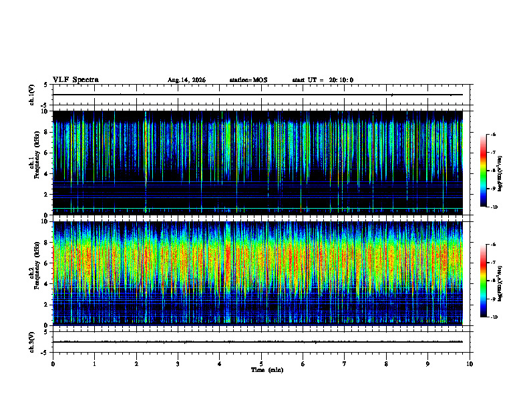Screen dimensions: 529x408
Task: Click the "-5" tick on the ch.1(V) axis
Action: click(x=45, y=105)
